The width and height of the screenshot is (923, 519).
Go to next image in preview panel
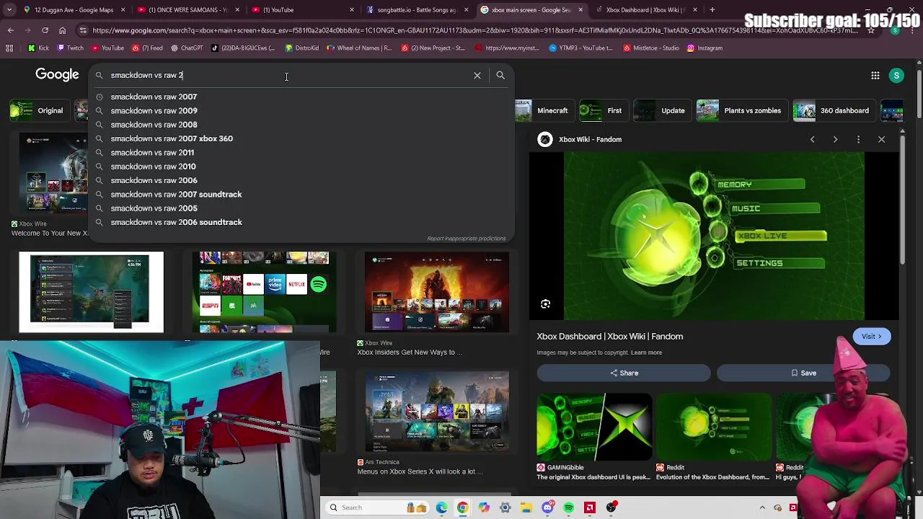tap(835, 139)
